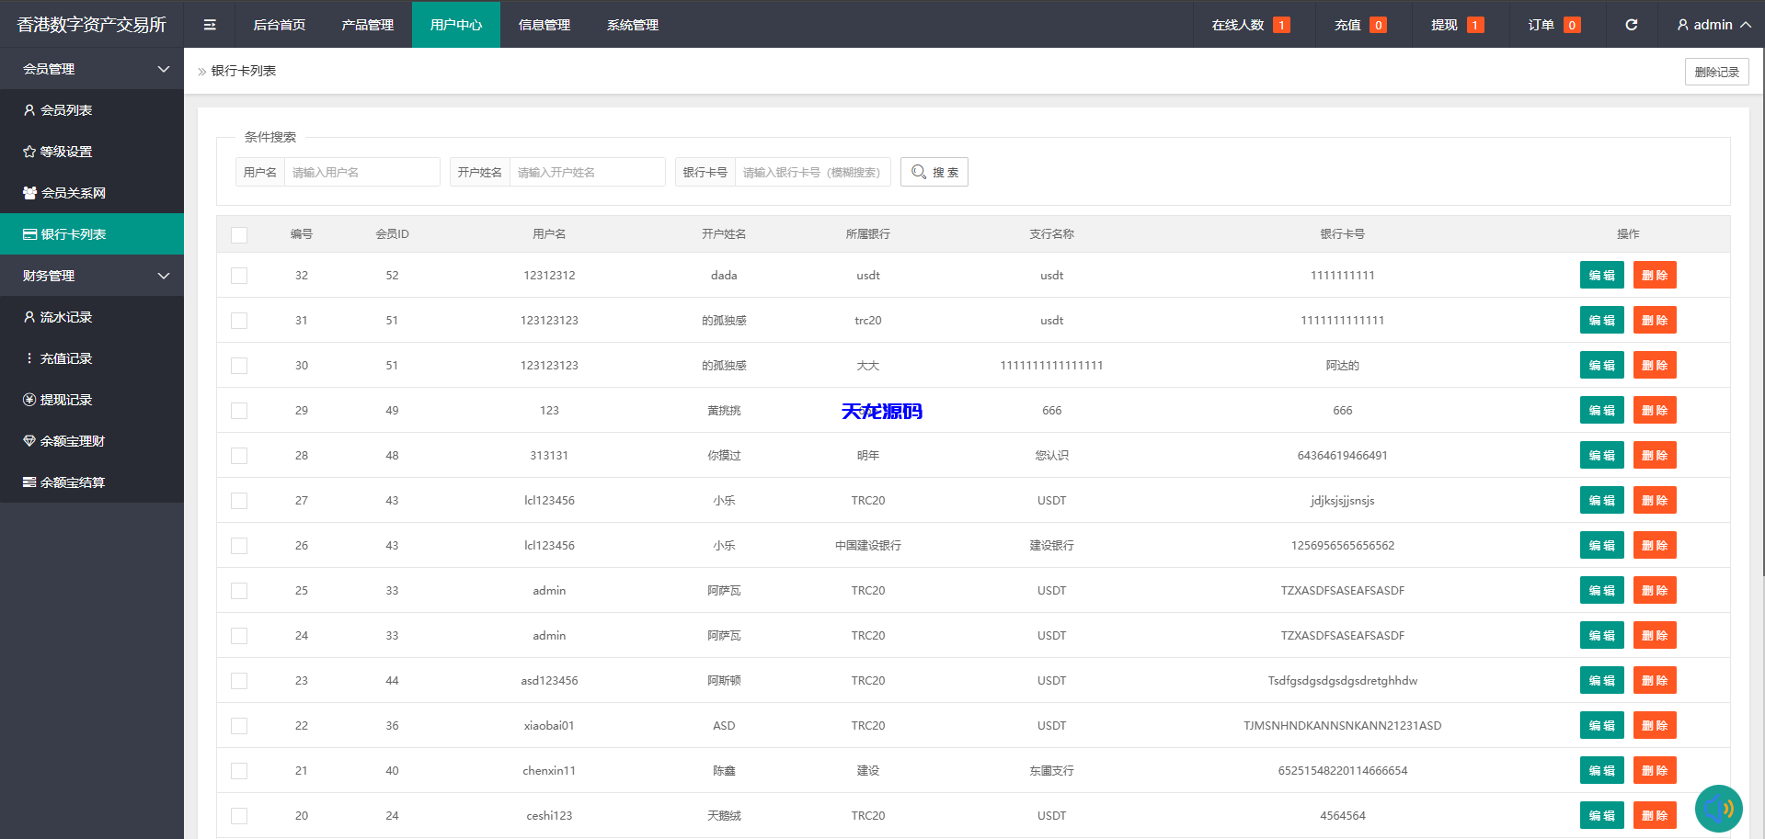Toggle the sidebar with the hamburger icon

(209, 25)
